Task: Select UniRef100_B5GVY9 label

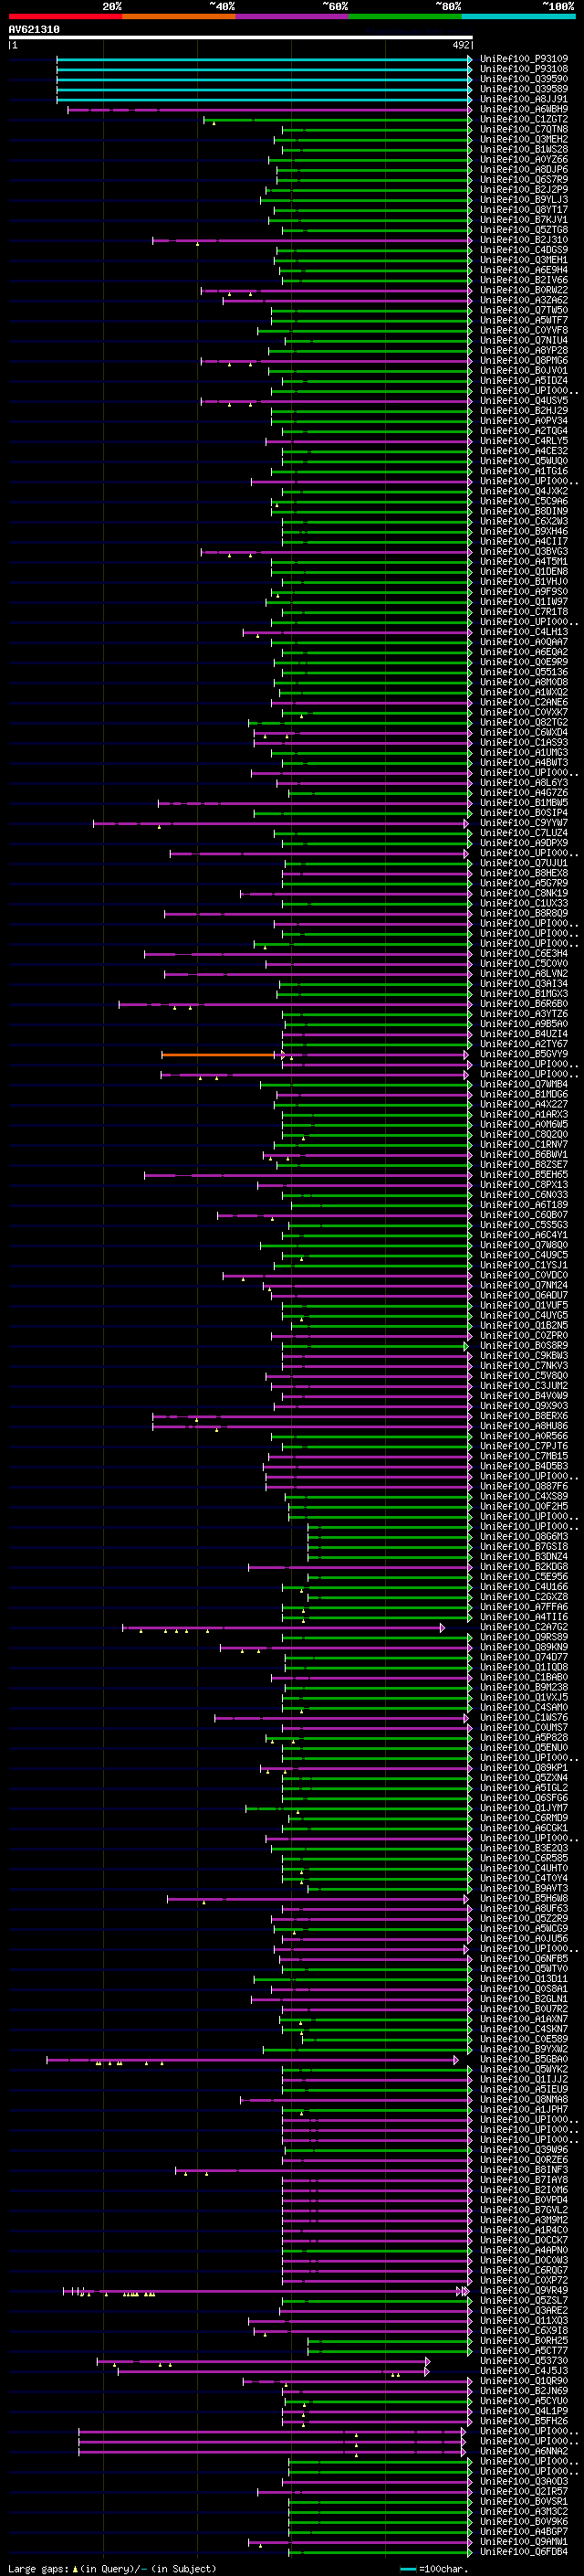Action: point(524,1054)
